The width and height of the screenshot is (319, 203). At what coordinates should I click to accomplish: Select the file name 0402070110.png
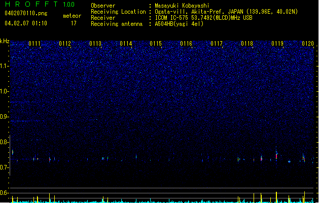26,13
